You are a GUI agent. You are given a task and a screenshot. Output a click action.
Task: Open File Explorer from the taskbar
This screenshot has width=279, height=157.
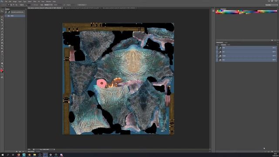[x=34, y=155]
